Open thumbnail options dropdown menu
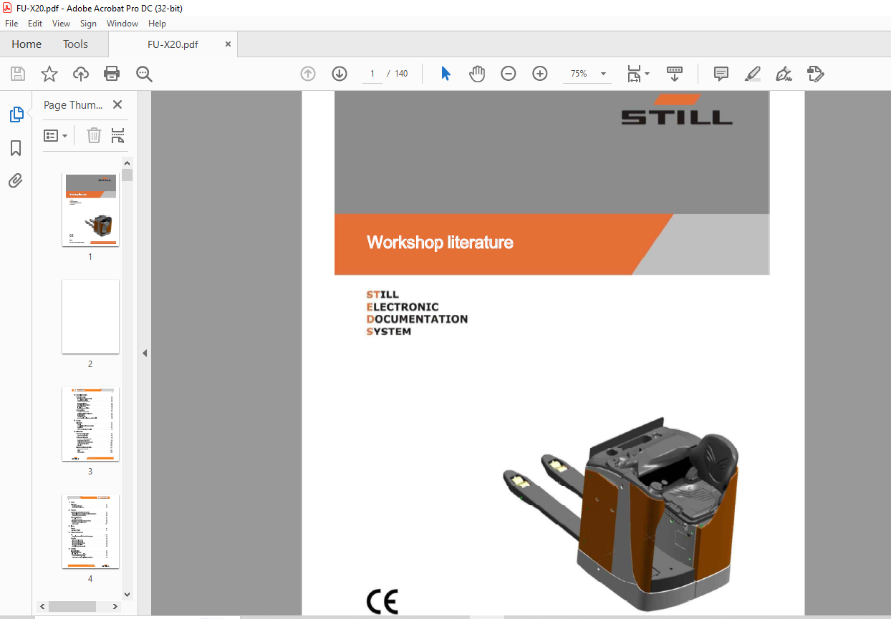Screen dimensions: 891x619 pos(56,135)
